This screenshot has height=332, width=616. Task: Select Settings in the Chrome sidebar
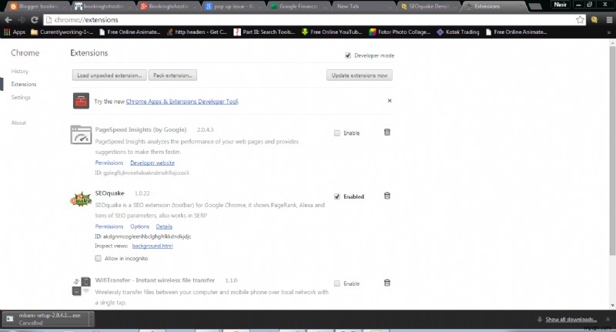[21, 98]
